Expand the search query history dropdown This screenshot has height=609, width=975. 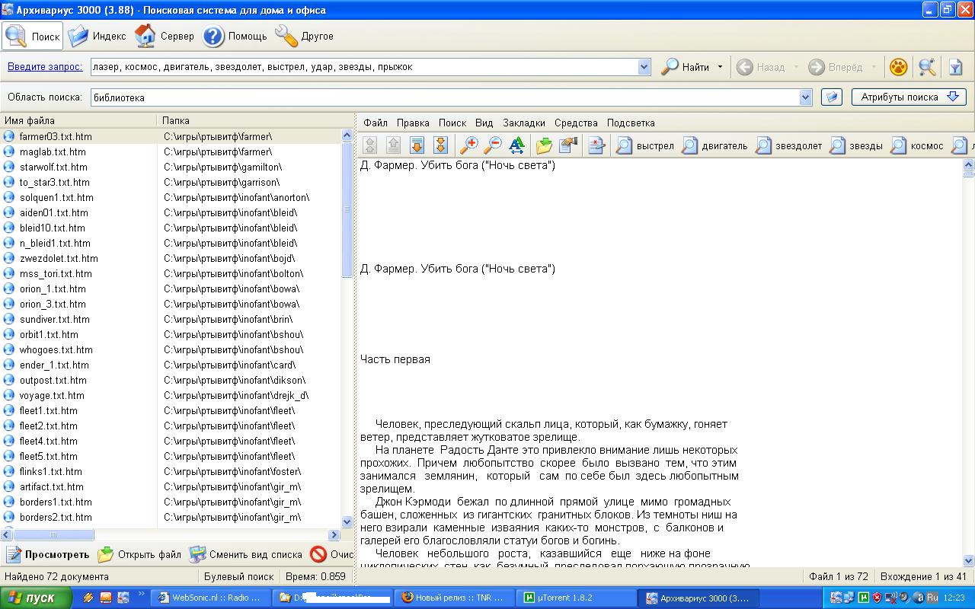click(644, 67)
